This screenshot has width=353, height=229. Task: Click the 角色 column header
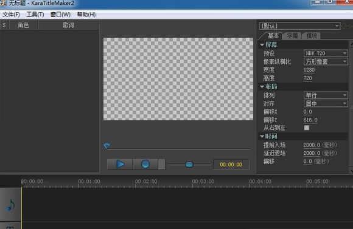tap(23, 25)
